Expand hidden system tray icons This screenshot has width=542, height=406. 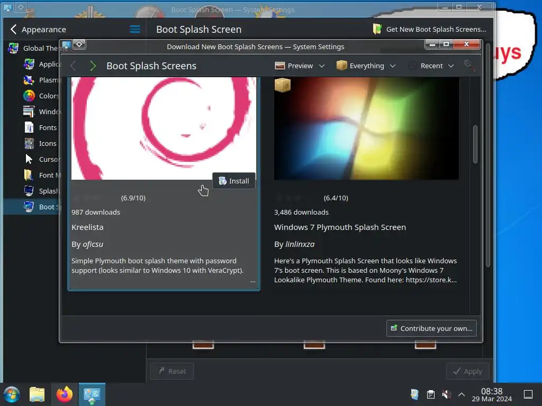[461, 394]
